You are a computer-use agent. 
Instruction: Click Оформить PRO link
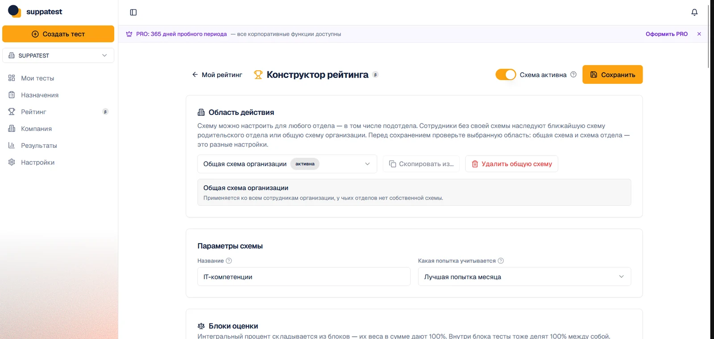tap(667, 34)
